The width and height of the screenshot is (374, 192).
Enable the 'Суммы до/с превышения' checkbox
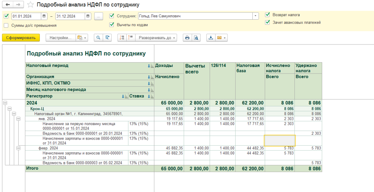[x=6, y=26]
